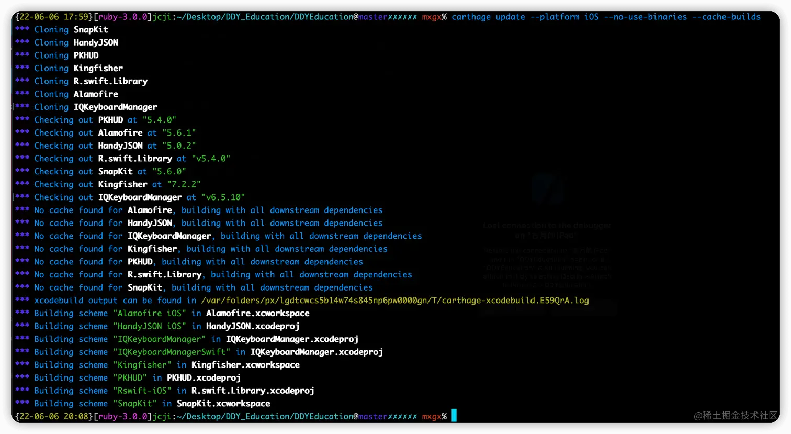Click 'No cache found for Alamofire' line
791x434 pixels.
[x=199, y=210]
